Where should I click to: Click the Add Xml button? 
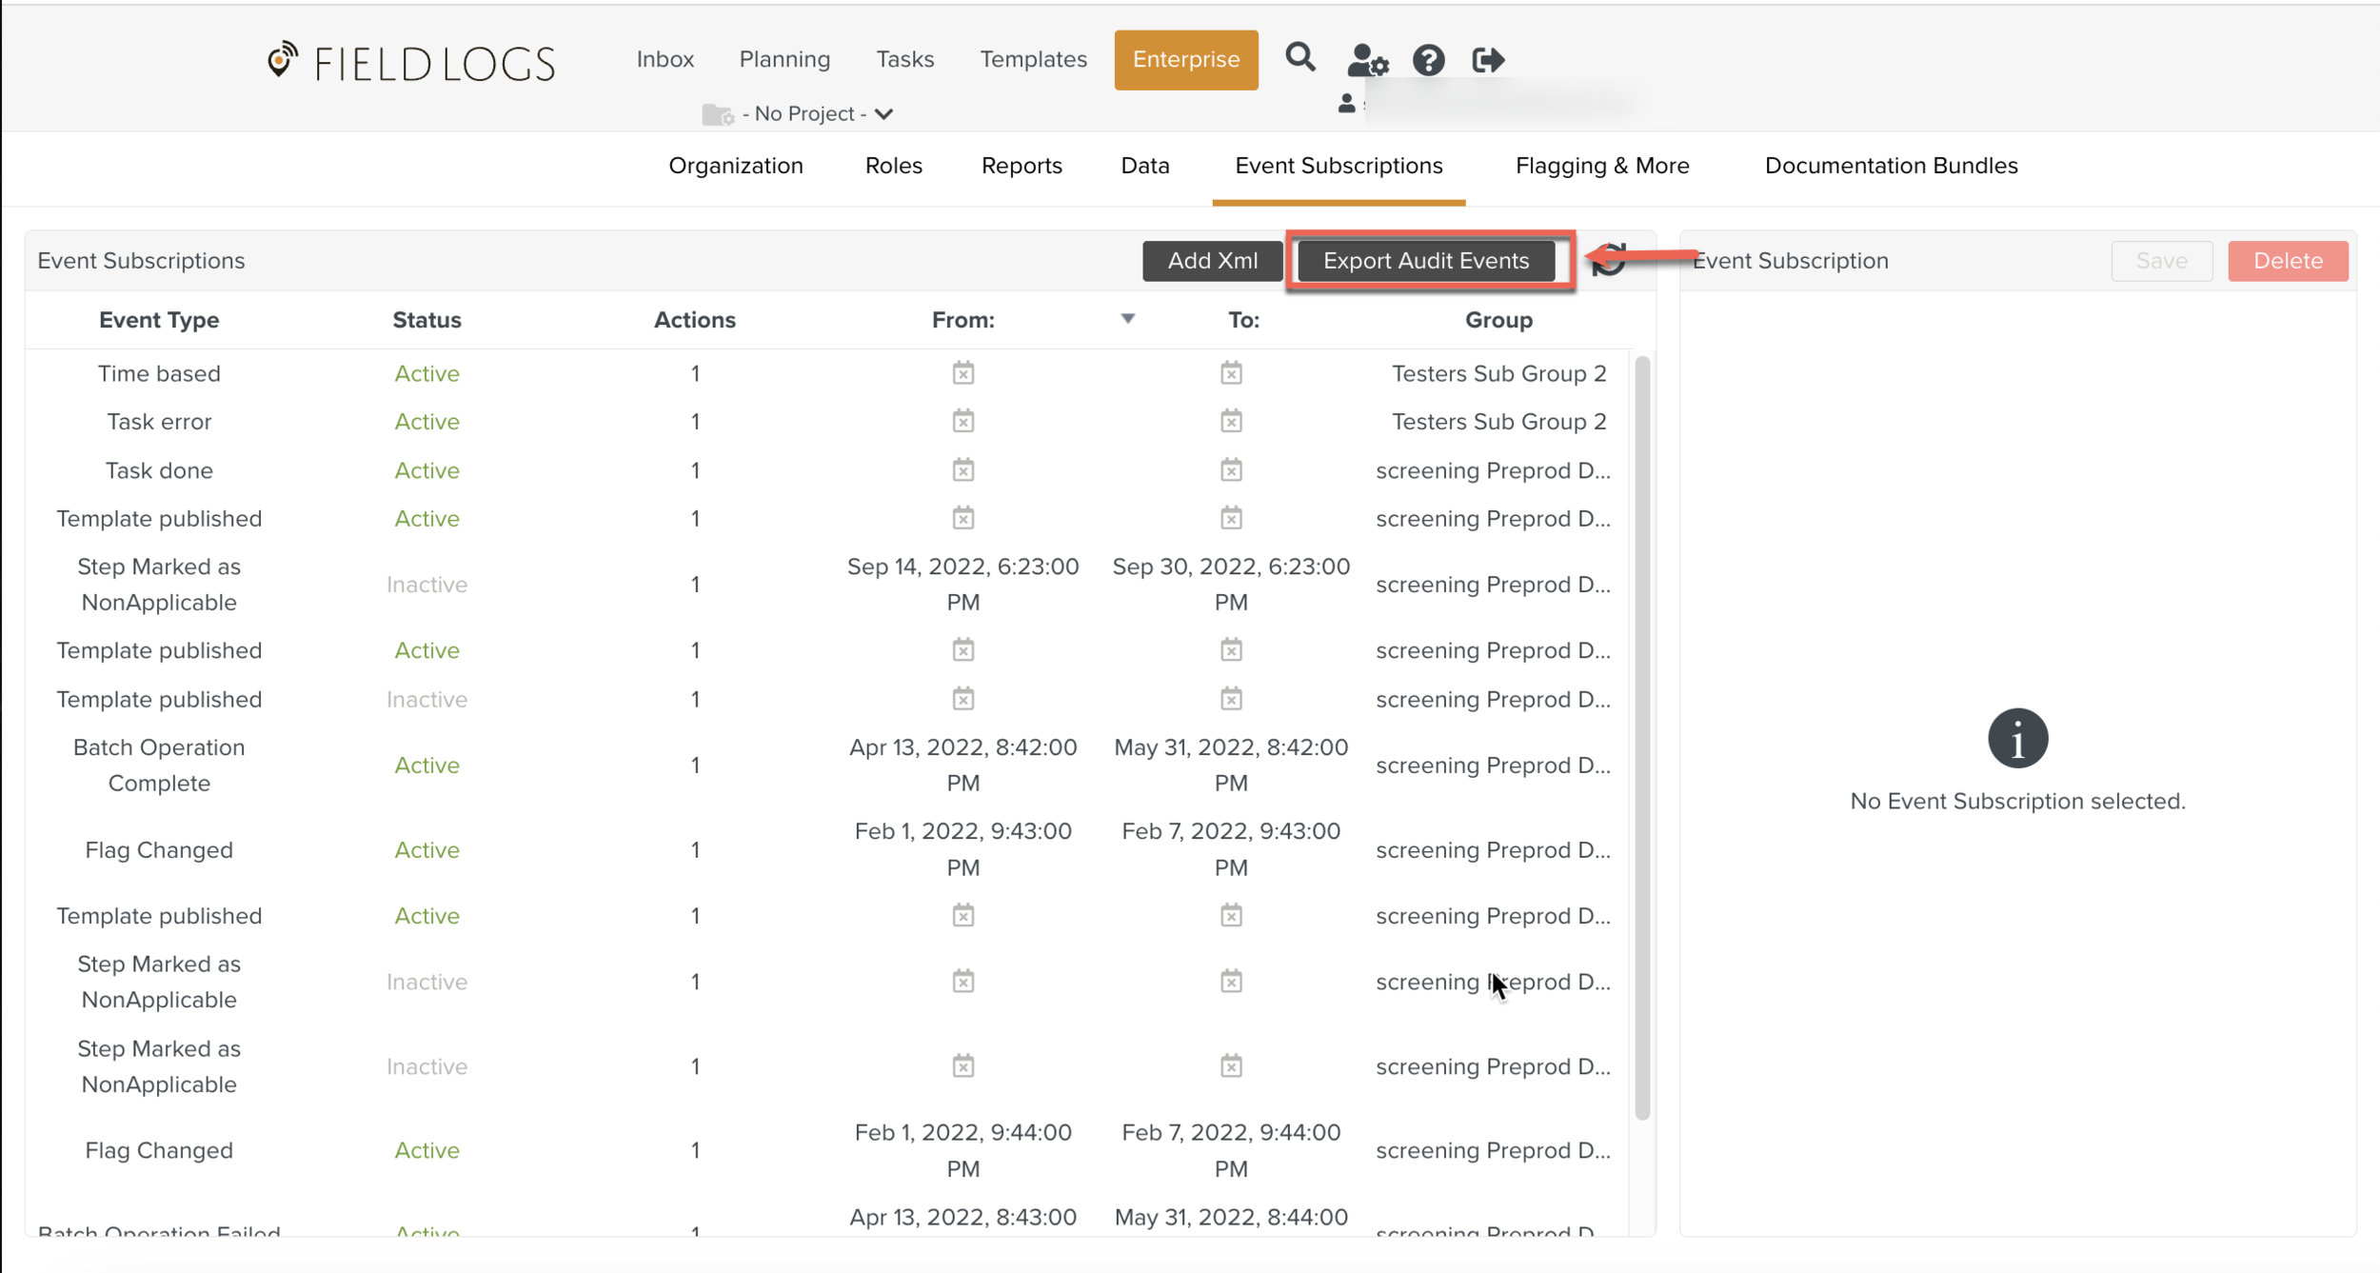(1212, 261)
